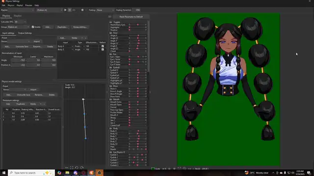Click the Breath parameter slider handle
The image size is (314, 176).
(146, 149)
